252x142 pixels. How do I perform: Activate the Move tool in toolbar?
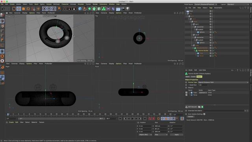(19, 9)
